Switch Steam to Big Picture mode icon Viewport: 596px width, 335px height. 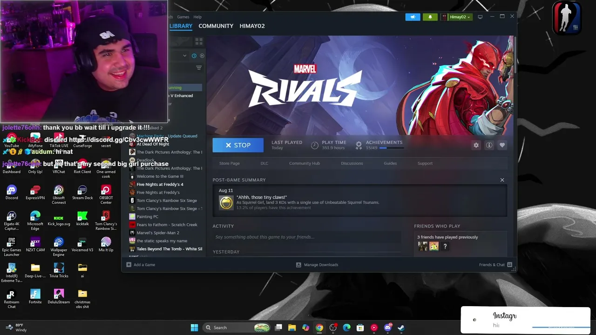480,17
